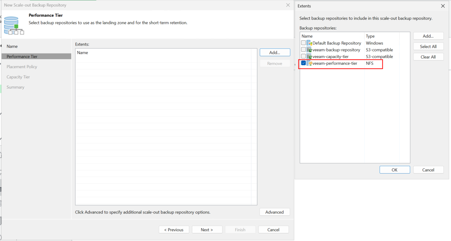Viewport: 451px width, 241px height.
Task: Select the veeam-performance-tier row name
Action: [x=335, y=63]
